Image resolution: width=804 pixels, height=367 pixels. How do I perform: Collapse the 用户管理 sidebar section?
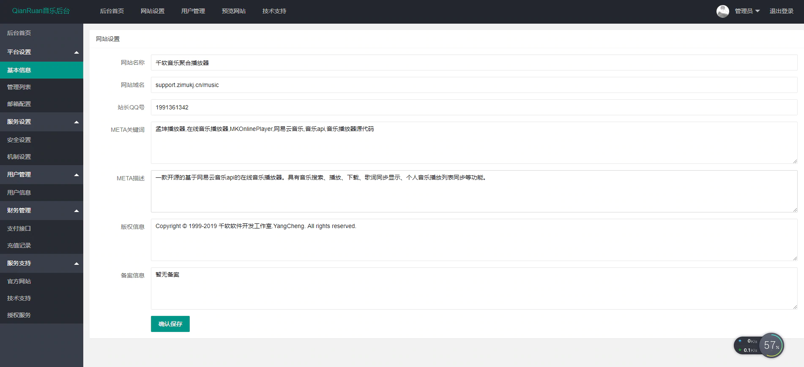coord(41,174)
